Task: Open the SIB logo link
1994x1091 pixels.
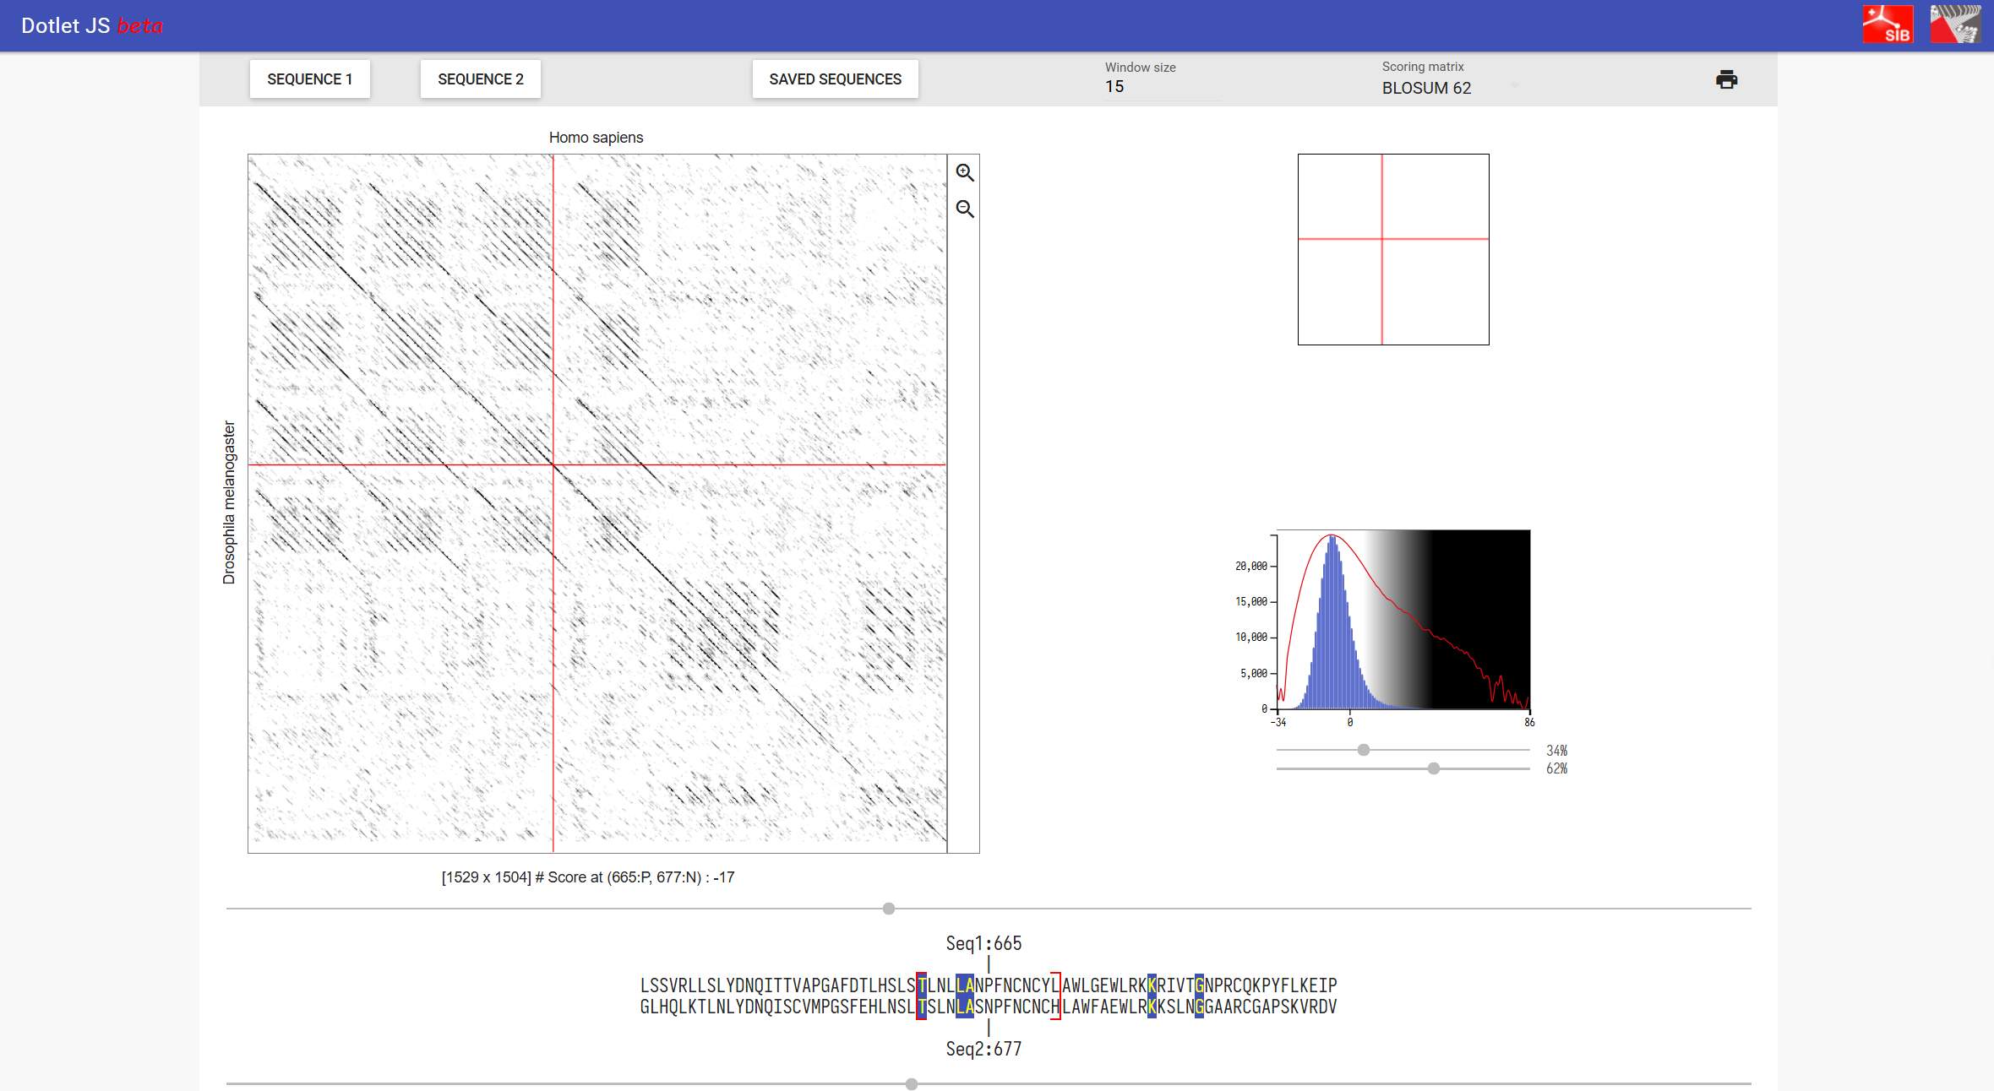Action: point(1888,24)
